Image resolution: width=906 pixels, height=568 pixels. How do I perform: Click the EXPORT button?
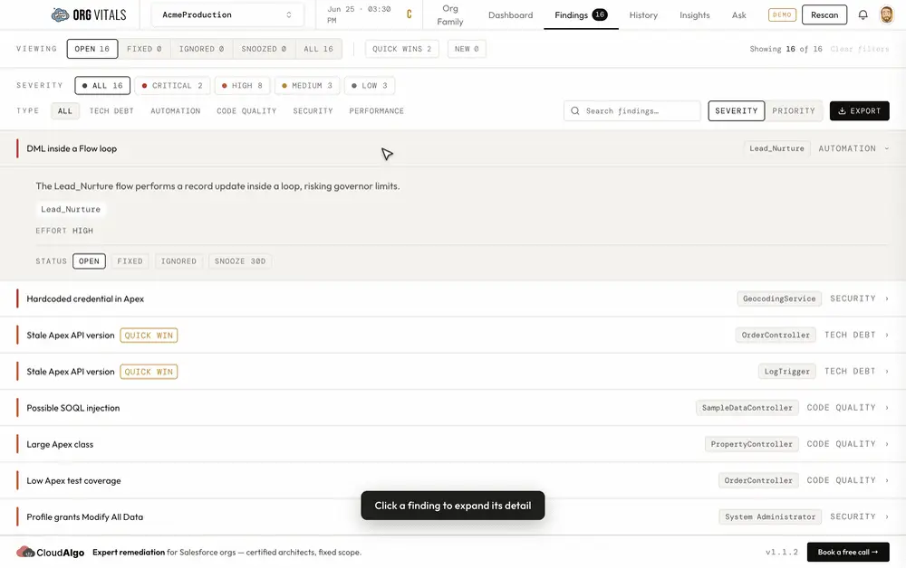point(859,110)
